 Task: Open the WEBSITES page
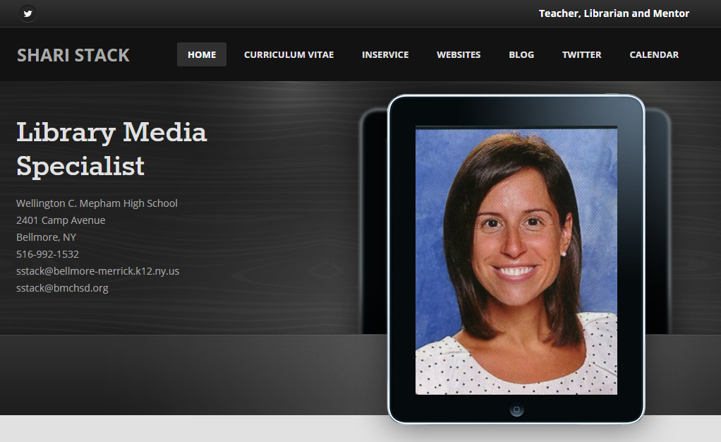click(x=458, y=54)
